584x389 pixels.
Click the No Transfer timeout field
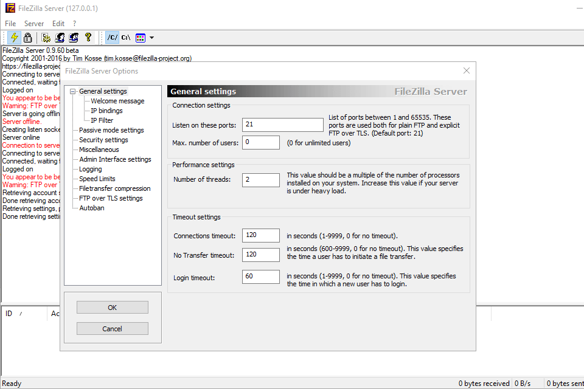tap(261, 255)
